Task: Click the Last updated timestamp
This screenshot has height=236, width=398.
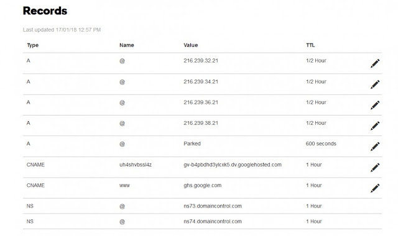Action: point(62,30)
